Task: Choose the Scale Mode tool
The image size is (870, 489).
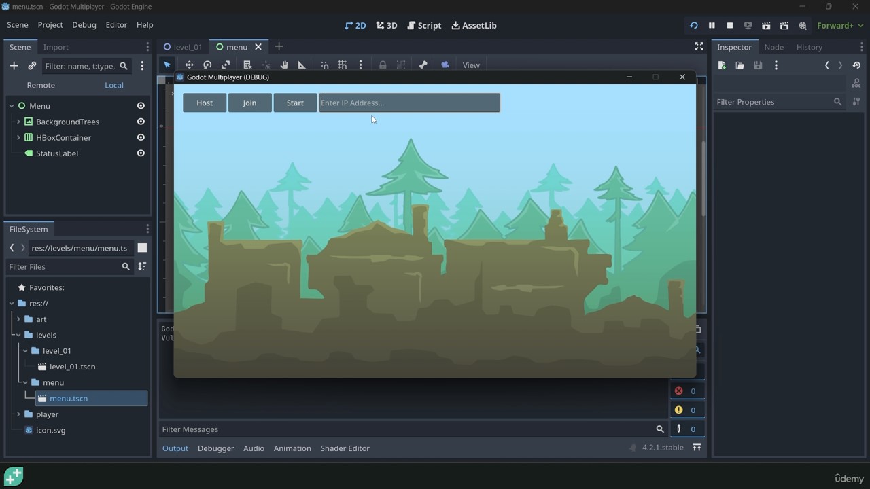Action: [226, 65]
